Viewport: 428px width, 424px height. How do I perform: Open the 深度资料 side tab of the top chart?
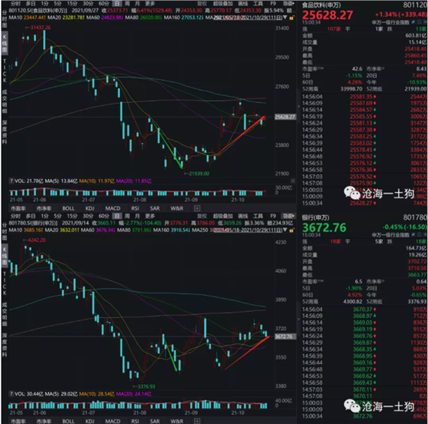5,132
